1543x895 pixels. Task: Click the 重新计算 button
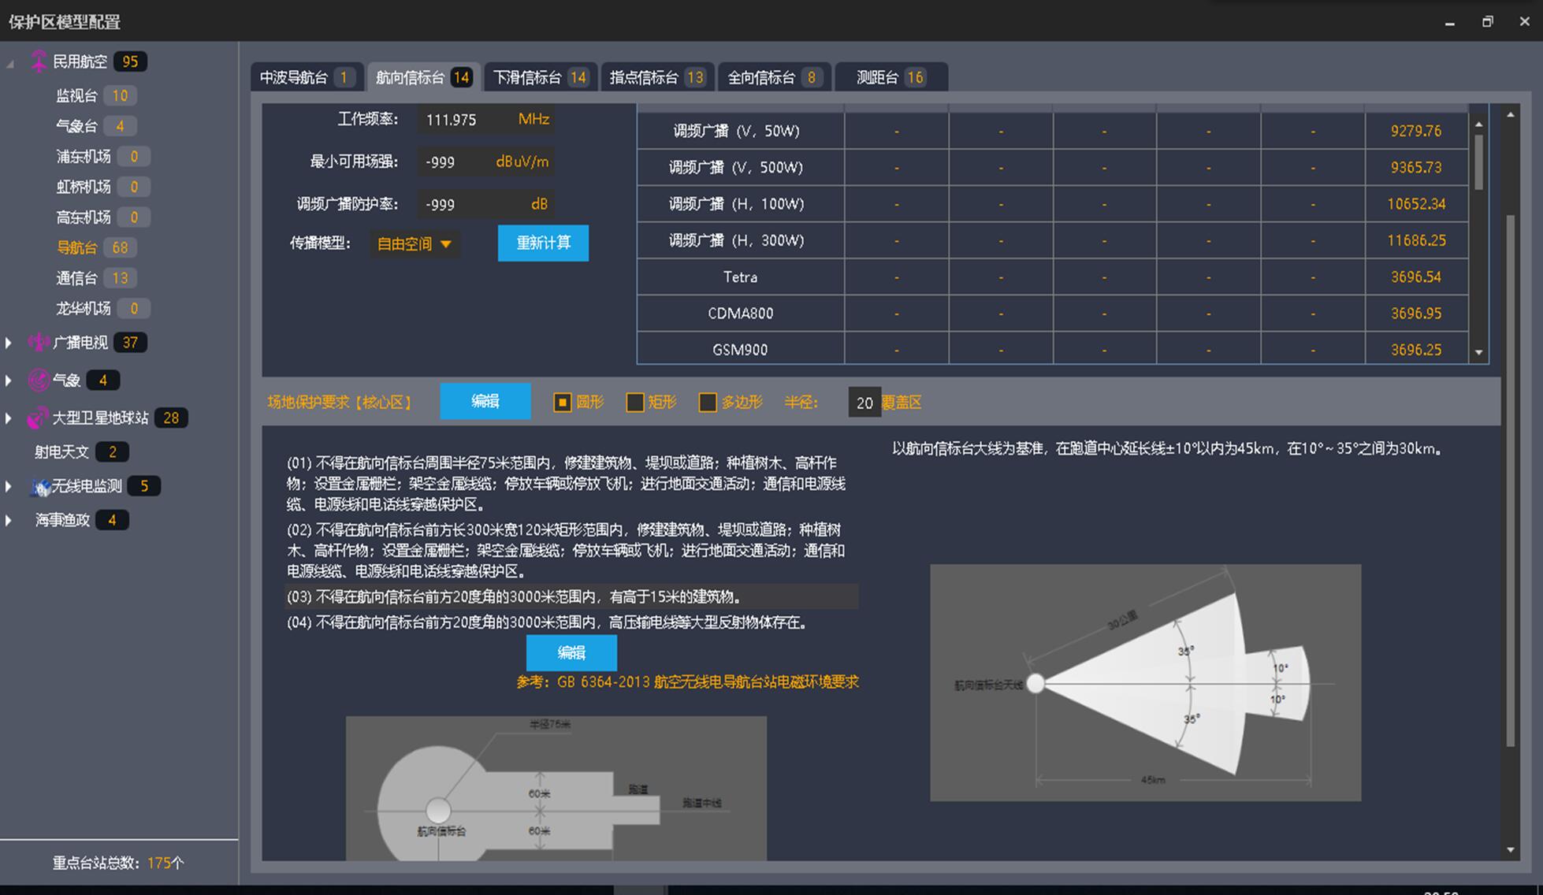(x=543, y=243)
